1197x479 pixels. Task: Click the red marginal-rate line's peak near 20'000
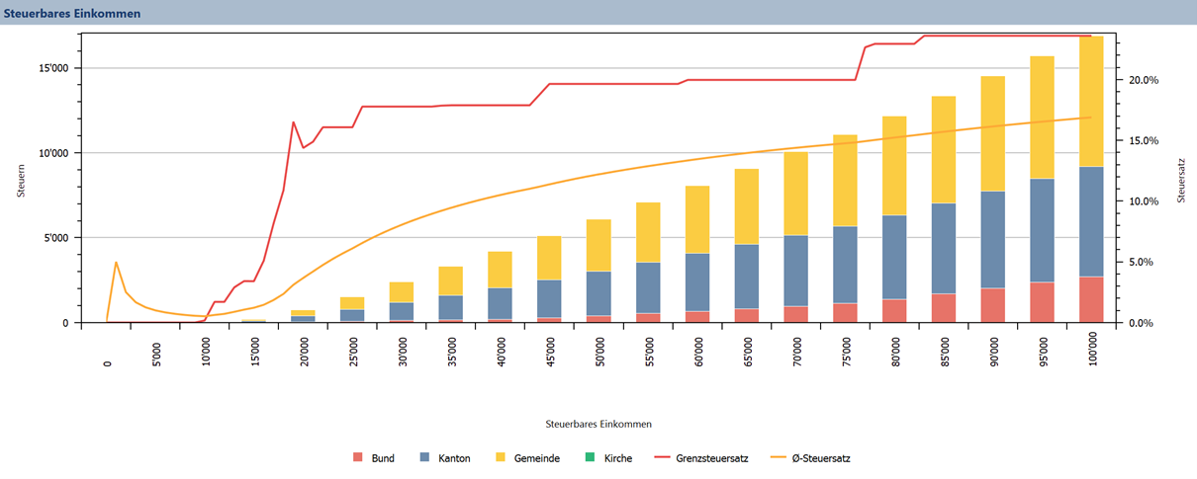[x=294, y=122]
